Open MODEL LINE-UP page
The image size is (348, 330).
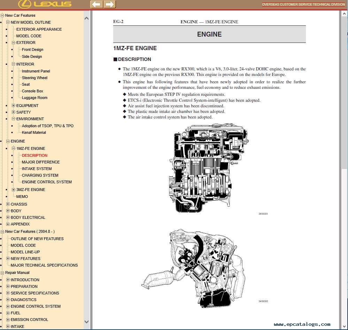tap(25, 252)
